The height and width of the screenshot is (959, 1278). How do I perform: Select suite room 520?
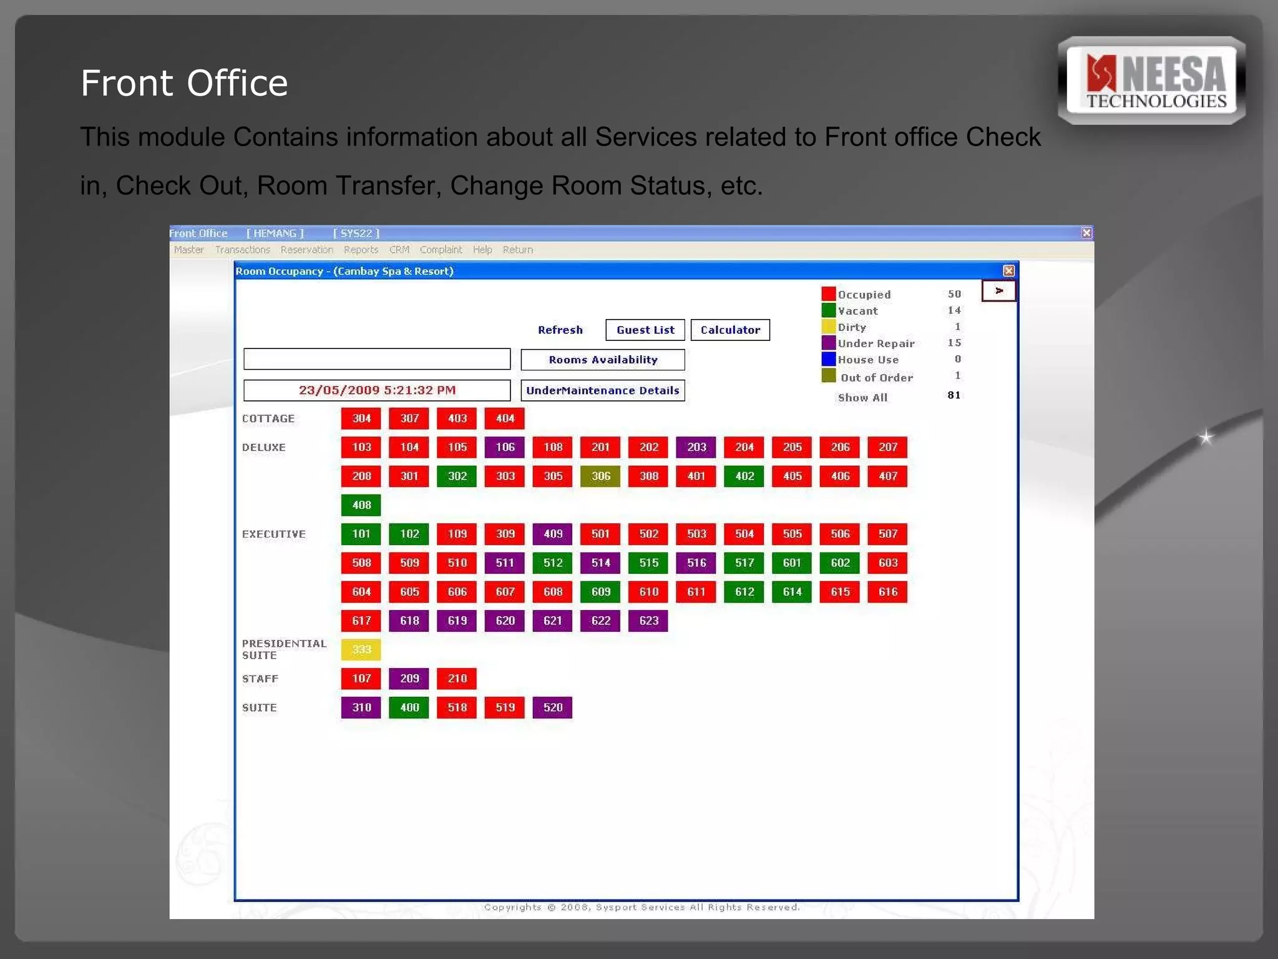tap(553, 707)
